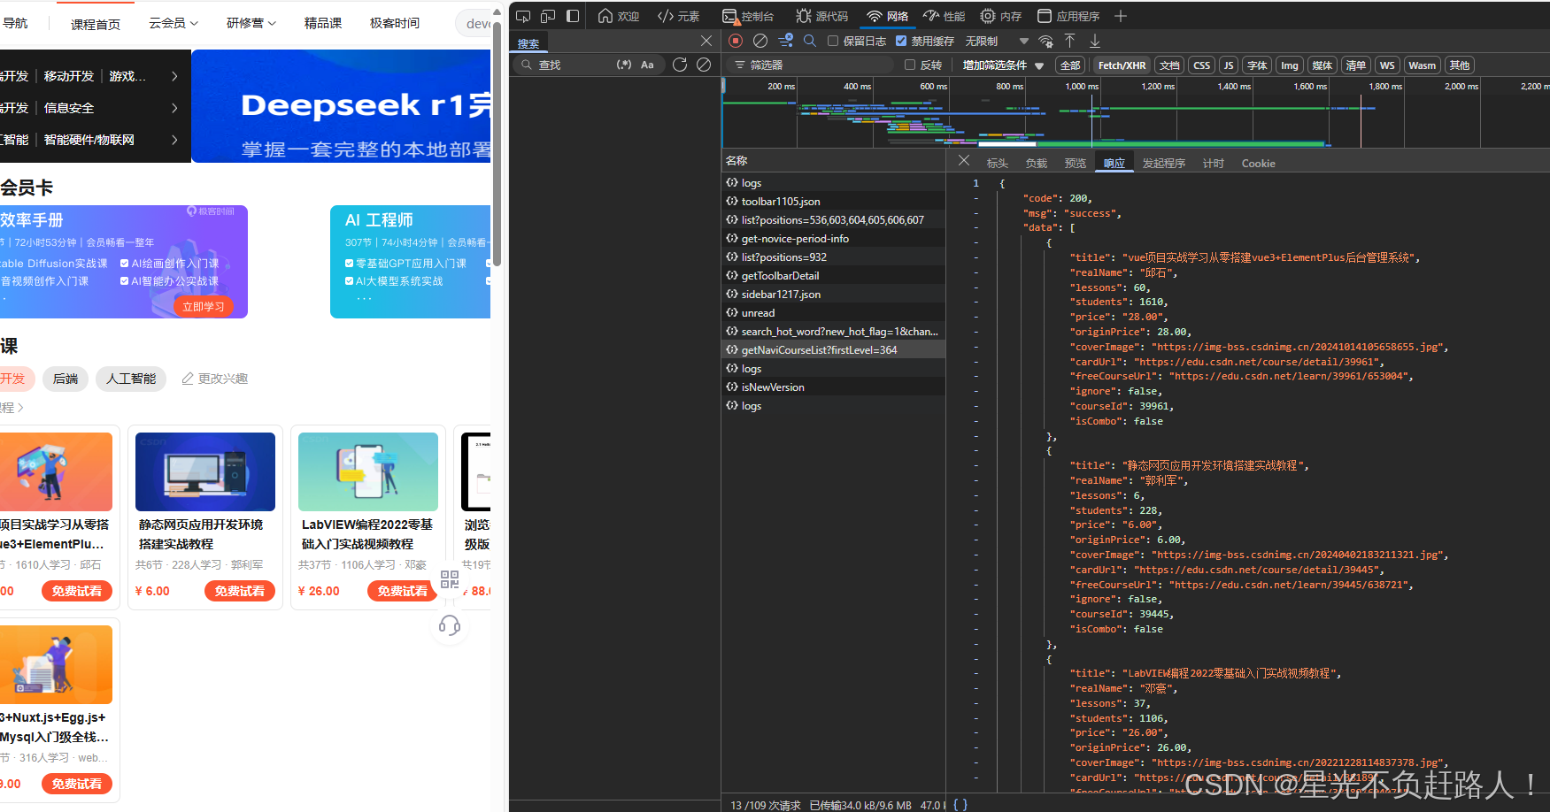Close the 搜索 search panel
The height and width of the screenshot is (812, 1550).
pos(706,41)
